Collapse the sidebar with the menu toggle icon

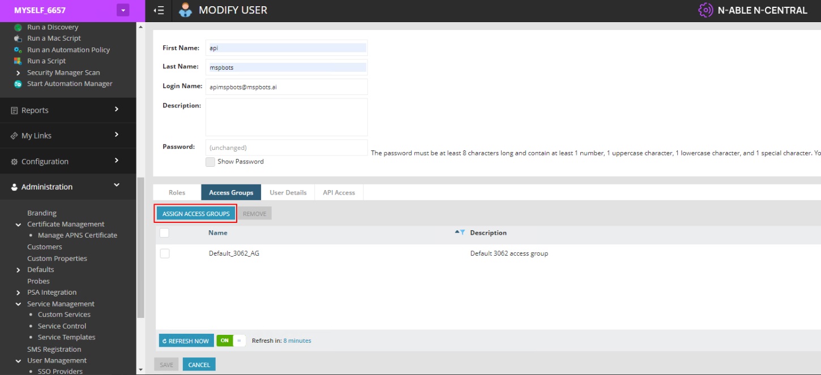coord(159,10)
